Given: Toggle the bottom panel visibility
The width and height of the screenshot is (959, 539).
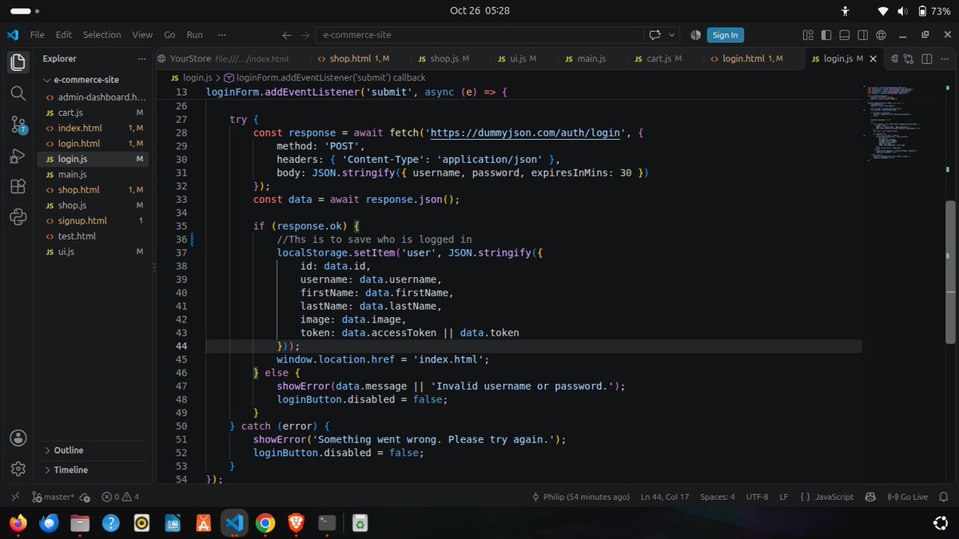Looking at the screenshot, I should click(844, 35).
